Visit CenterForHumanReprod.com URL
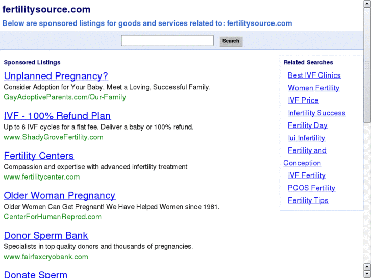Screen dimensions: 371x278 pyautogui.click(x=53, y=217)
